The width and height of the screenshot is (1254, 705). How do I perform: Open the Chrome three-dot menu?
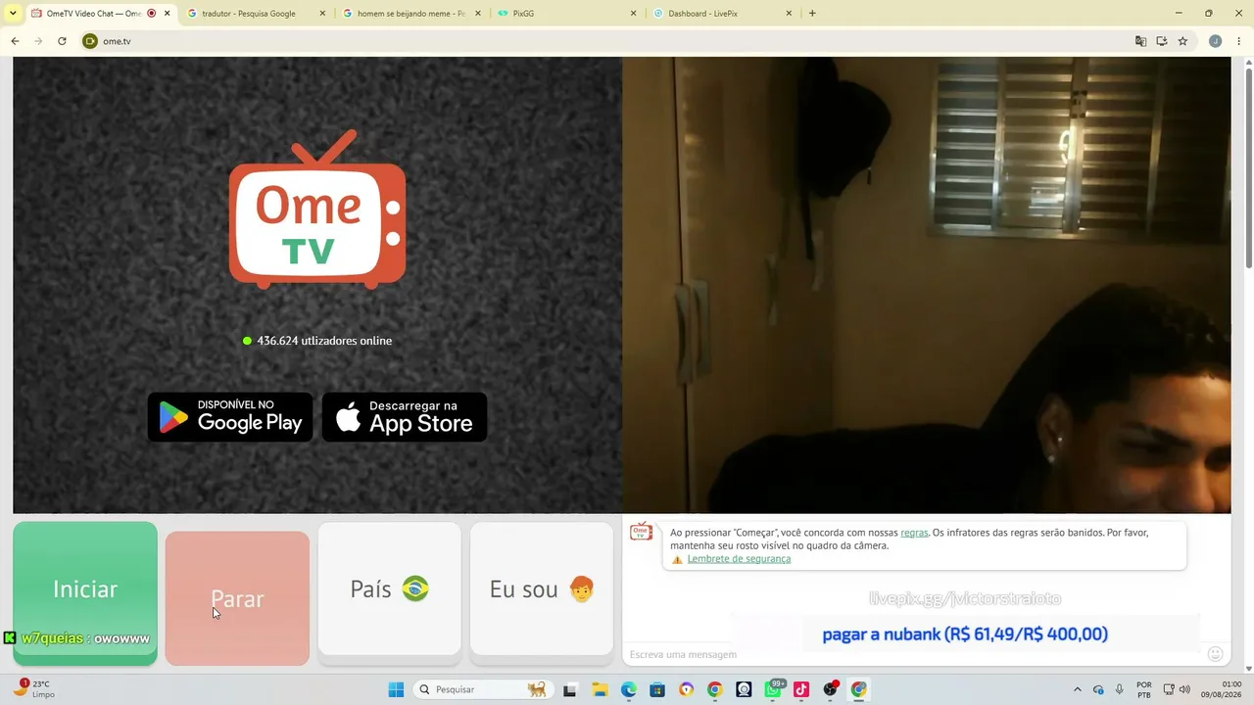[1239, 41]
